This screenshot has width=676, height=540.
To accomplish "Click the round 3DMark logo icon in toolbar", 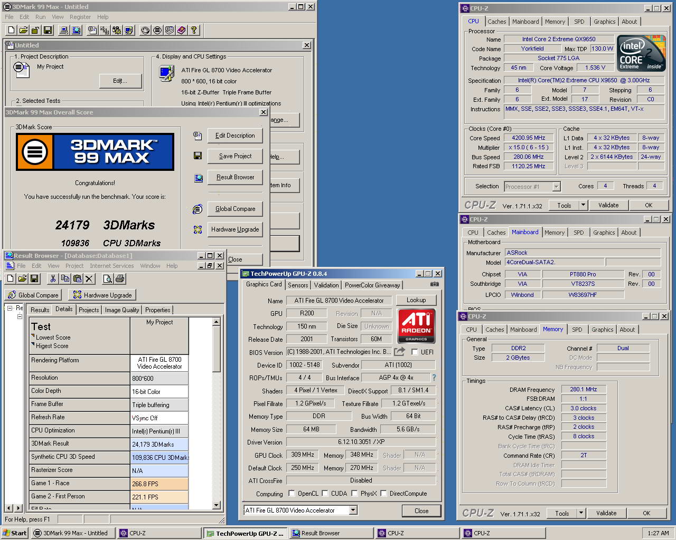I will click(157, 31).
